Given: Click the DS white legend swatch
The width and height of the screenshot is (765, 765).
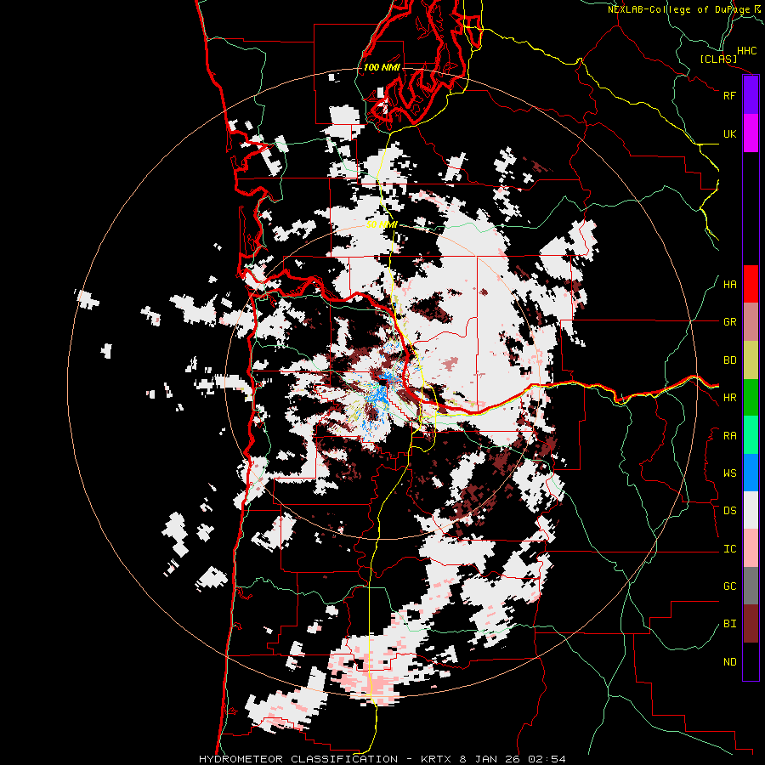Looking at the screenshot, I should (751, 510).
